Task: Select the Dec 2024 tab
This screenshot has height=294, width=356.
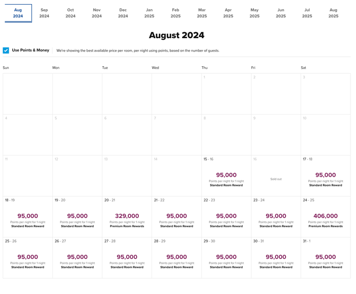Action: pos(123,13)
